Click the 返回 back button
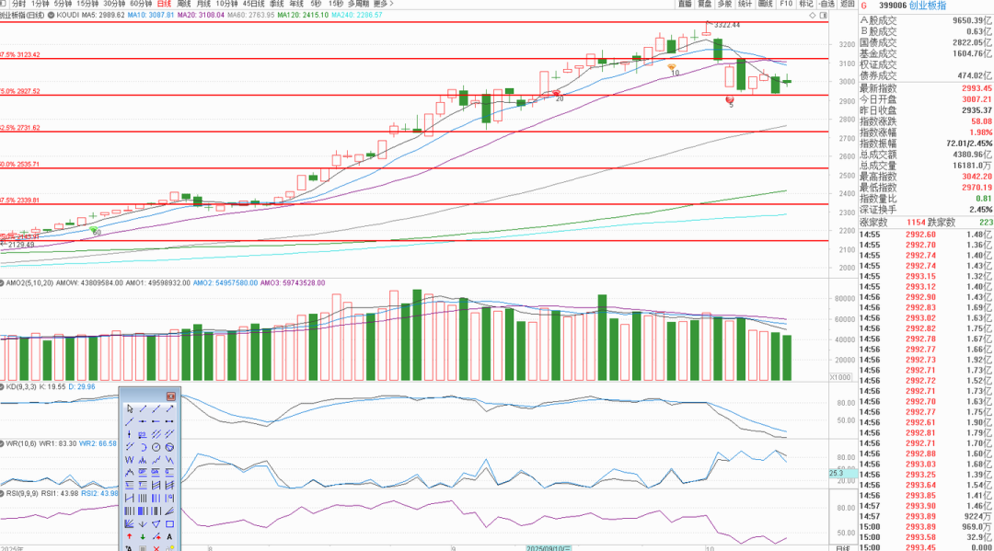This screenshot has width=994, height=551. 848,4
